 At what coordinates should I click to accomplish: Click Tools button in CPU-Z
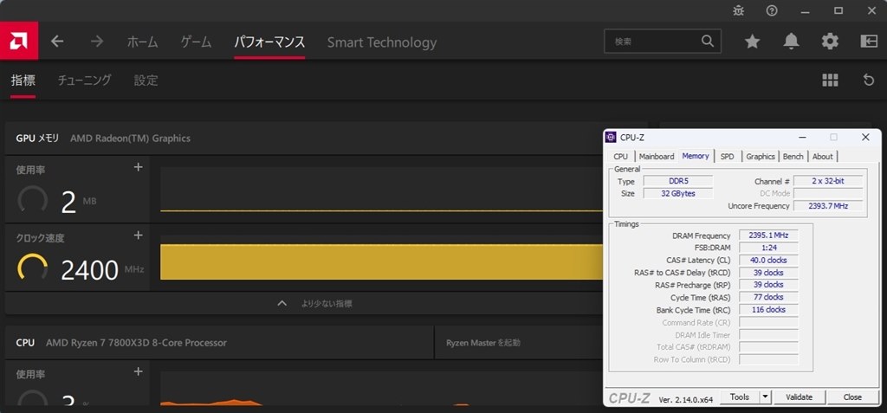coord(740,397)
